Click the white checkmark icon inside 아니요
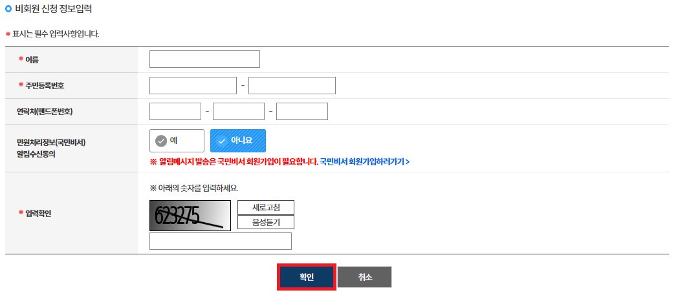The image size is (678, 297). [221, 141]
